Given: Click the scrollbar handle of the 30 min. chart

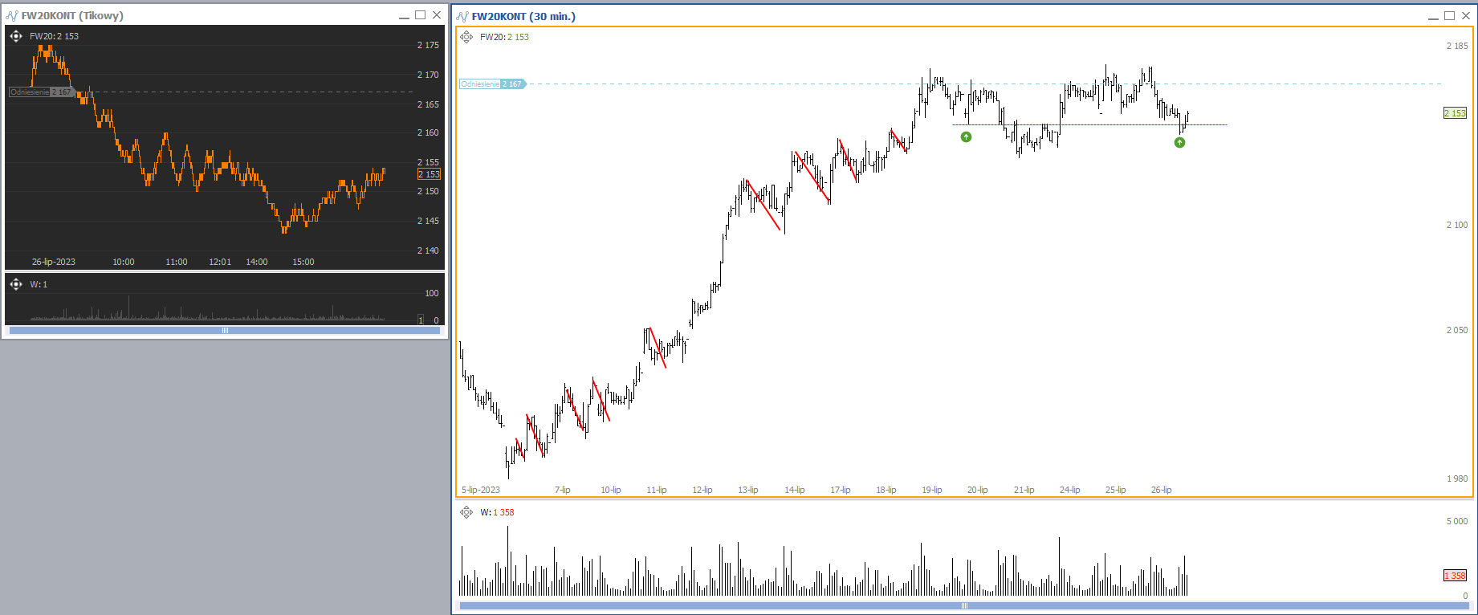Looking at the screenshot, I should pyautogui.click(x=964, y=606).
